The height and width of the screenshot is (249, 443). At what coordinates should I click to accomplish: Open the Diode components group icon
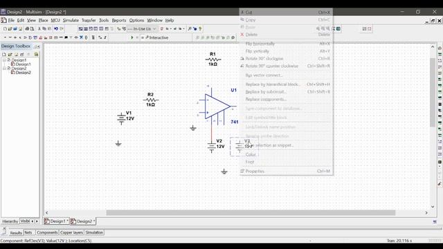click(x=15, y=37)
